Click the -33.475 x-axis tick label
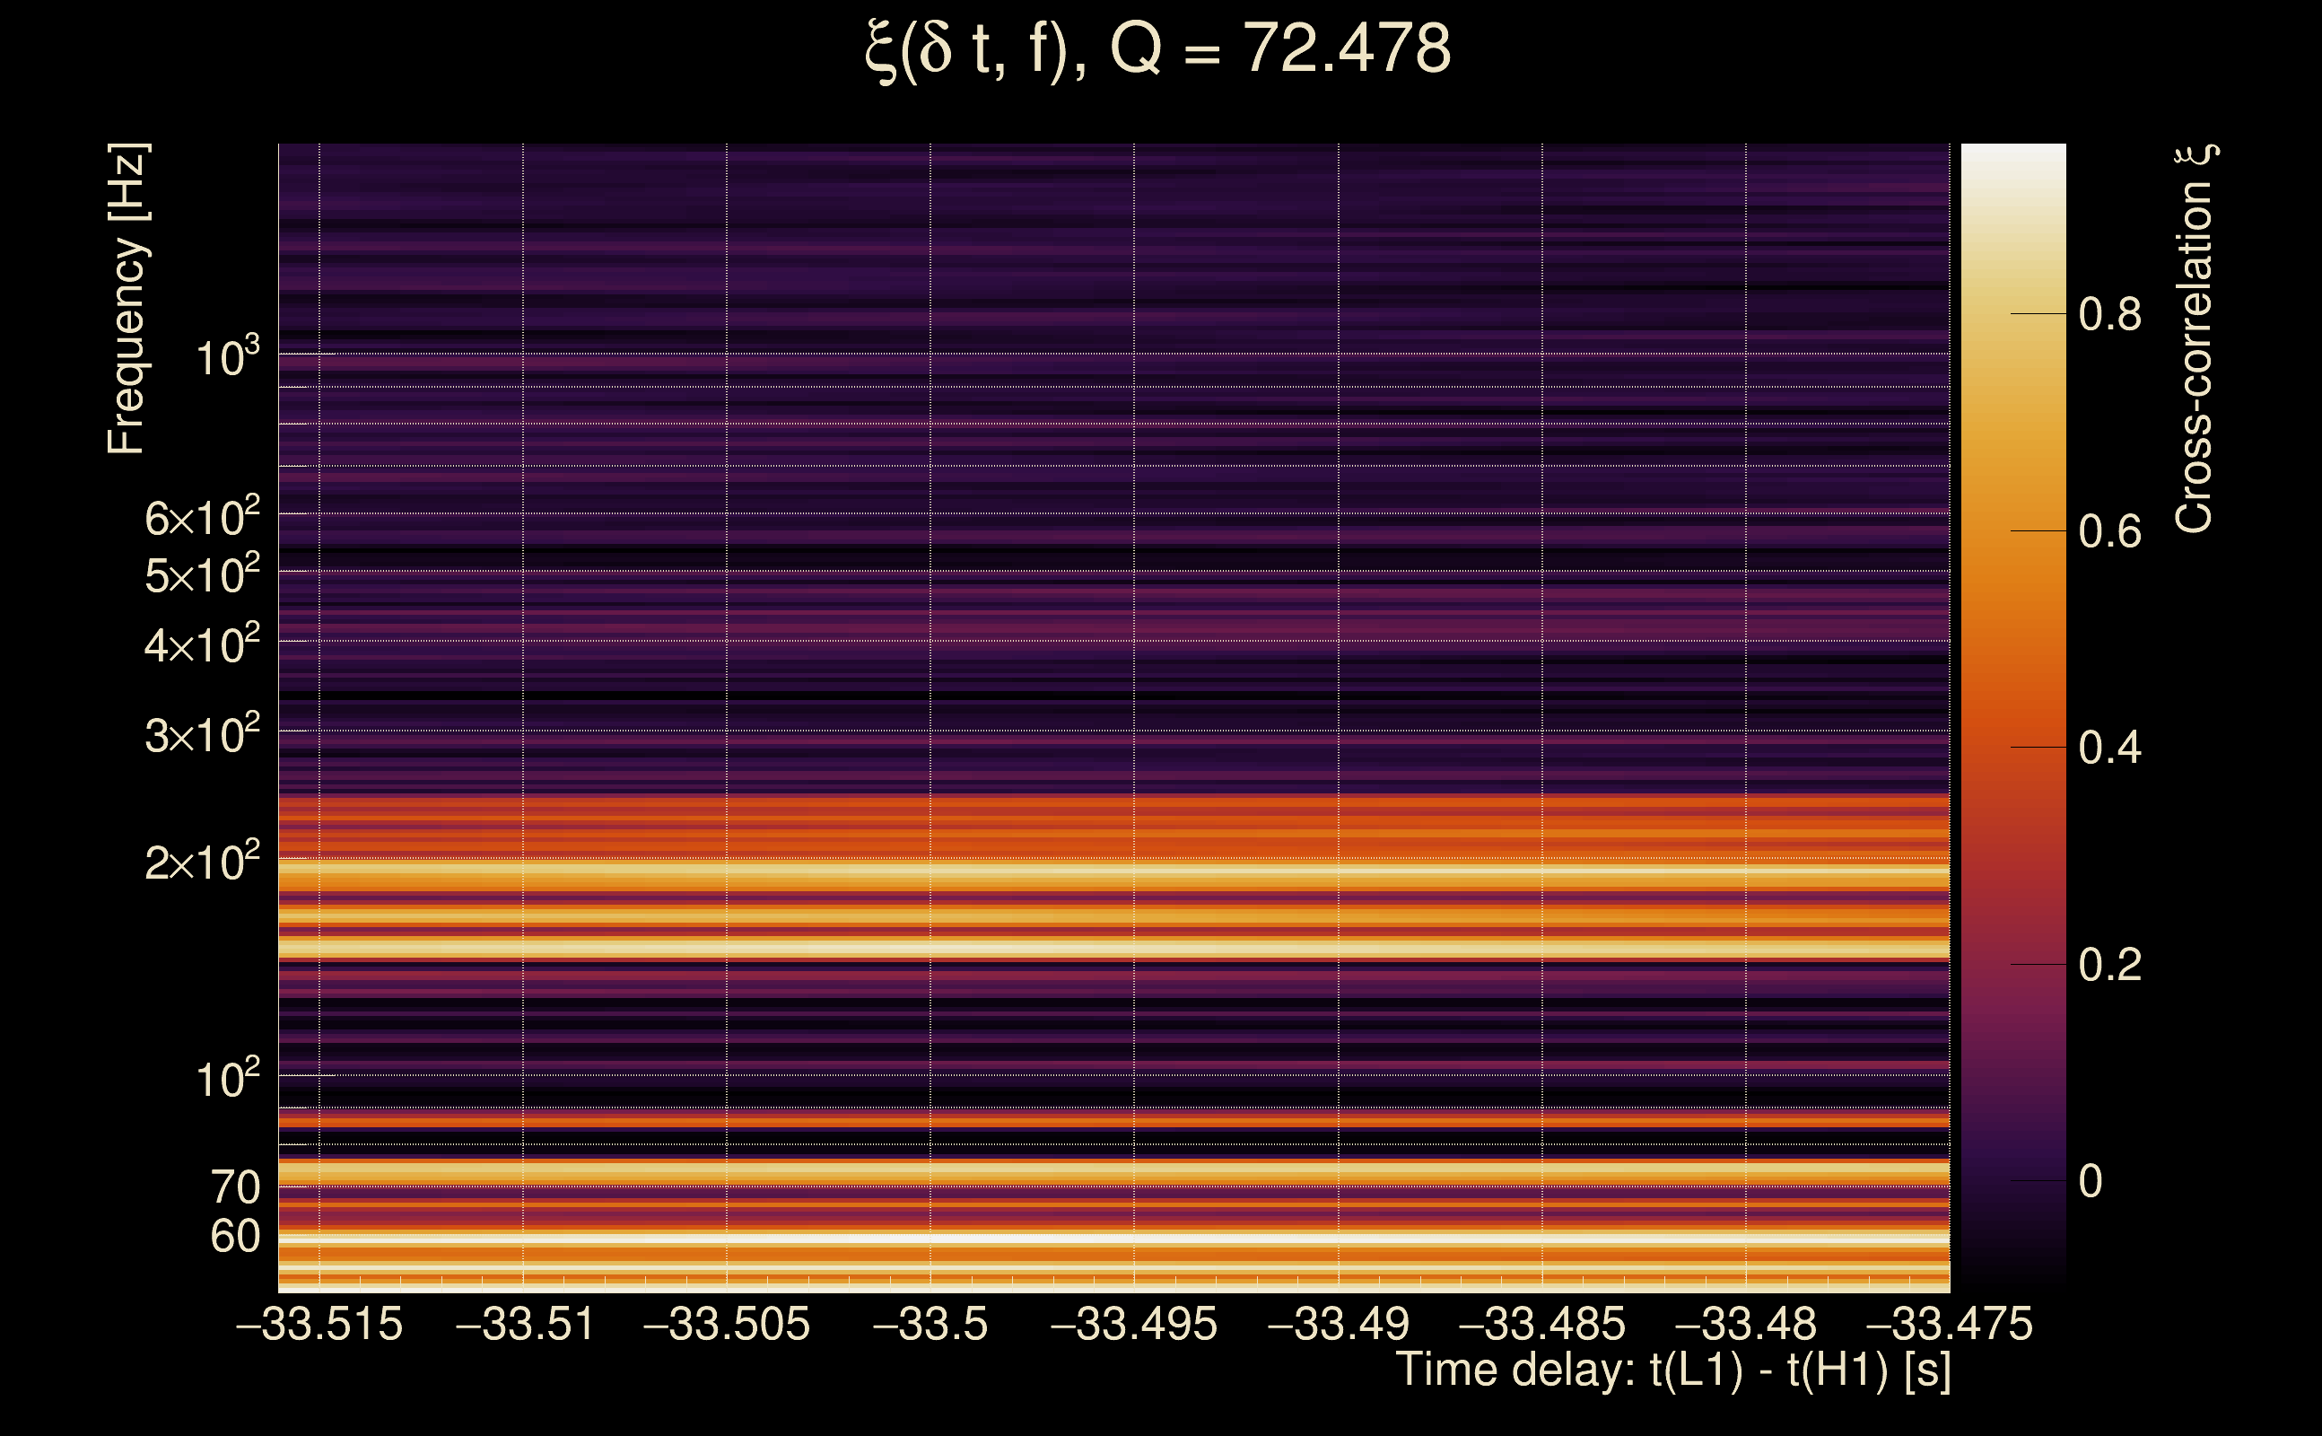The image size is (2322, 1436). click(1949, 1324)
